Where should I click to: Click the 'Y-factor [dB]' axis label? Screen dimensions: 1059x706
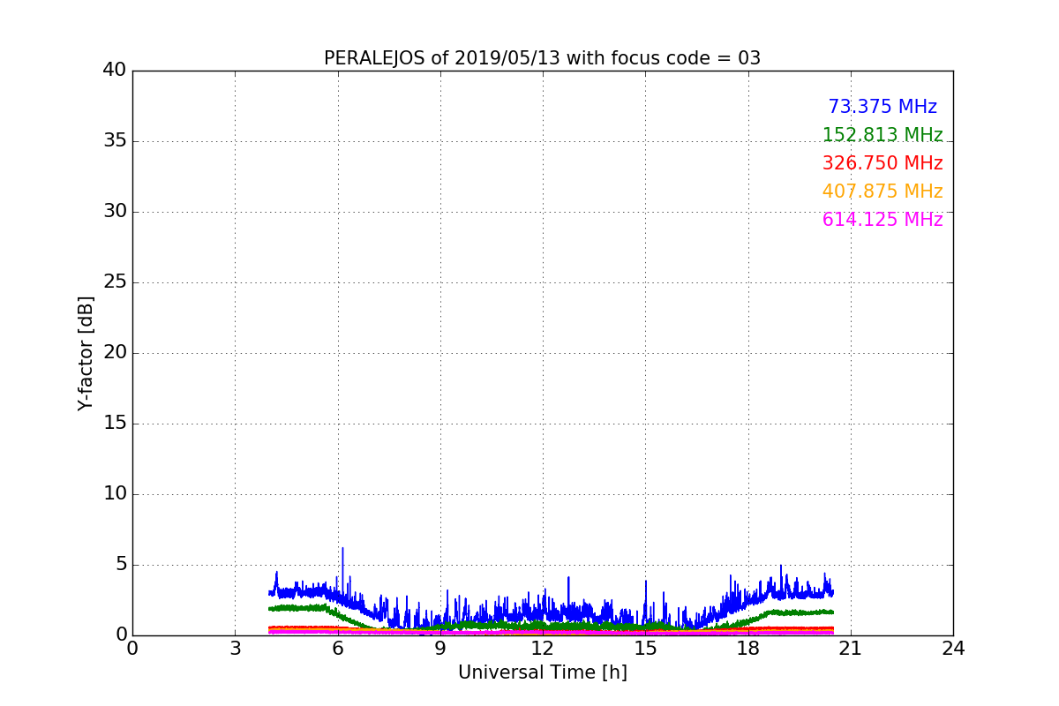[86, 353]
